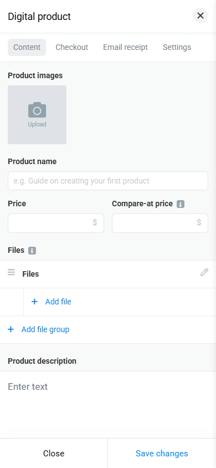Viewport: 216px width, 468px height.
Task: Click the Product description heading
Action: (42, 361)
